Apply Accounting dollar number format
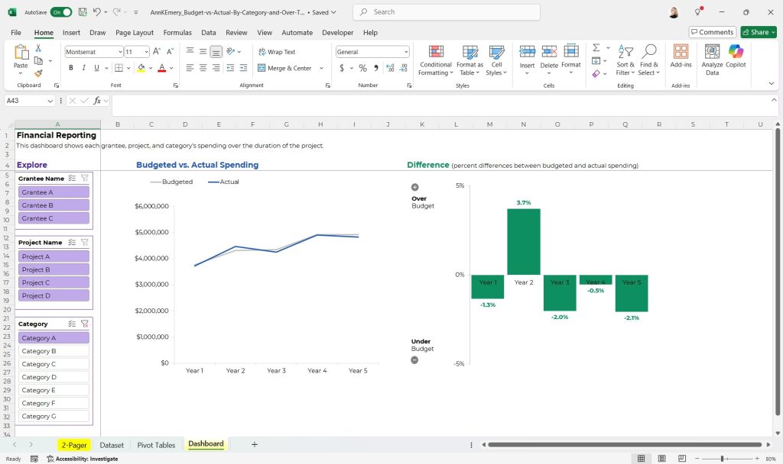783x464 pixels. coord(342,68)
